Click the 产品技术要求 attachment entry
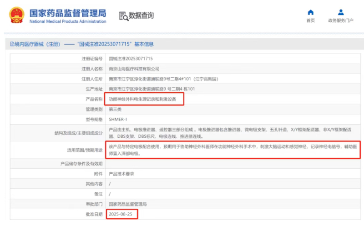This screenshot has width=364, height=226. [x=121, y=174]
